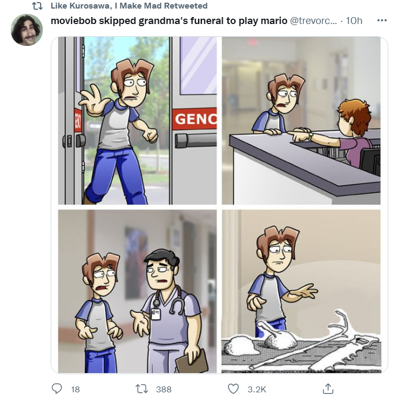Screen dimensions: 393x403
Task: Like the tweet with the heart icon
Action: click(x=233, y=389)
